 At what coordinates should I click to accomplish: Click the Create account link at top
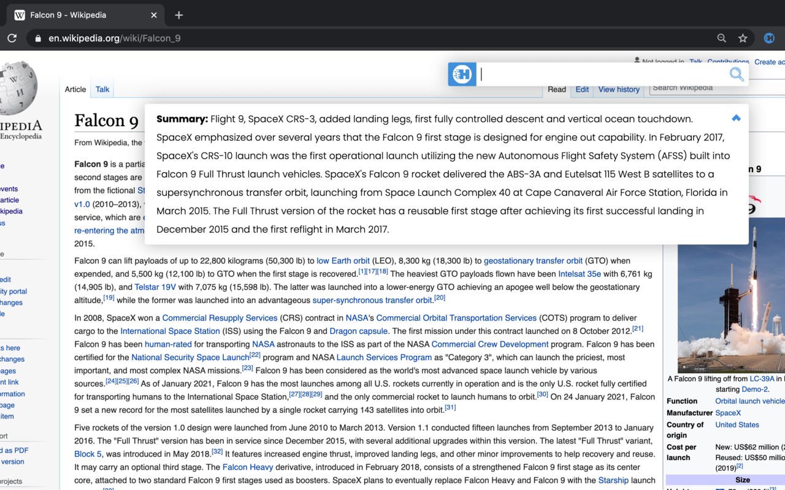point(769,62)
